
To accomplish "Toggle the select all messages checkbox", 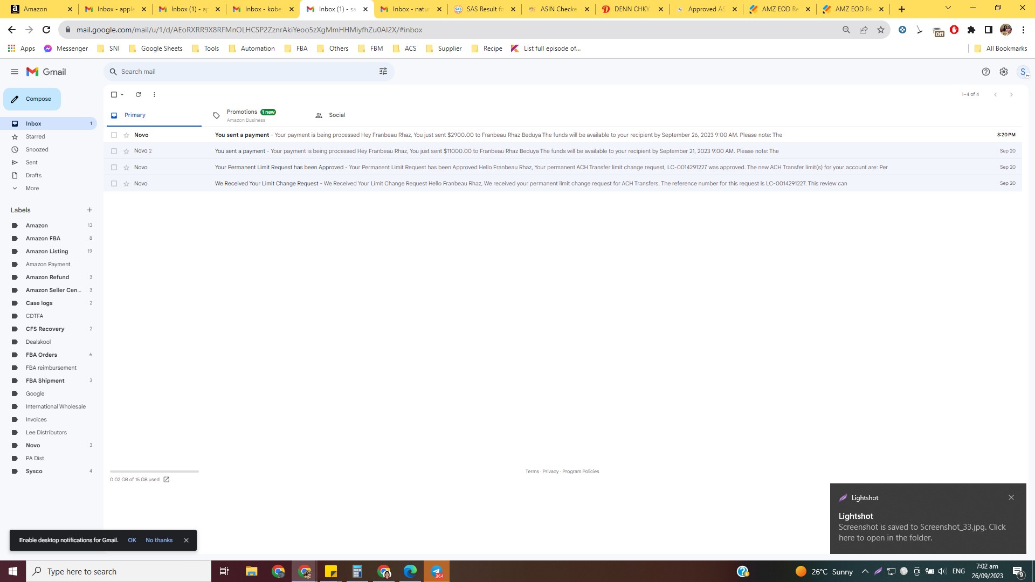I will point(114,94).
